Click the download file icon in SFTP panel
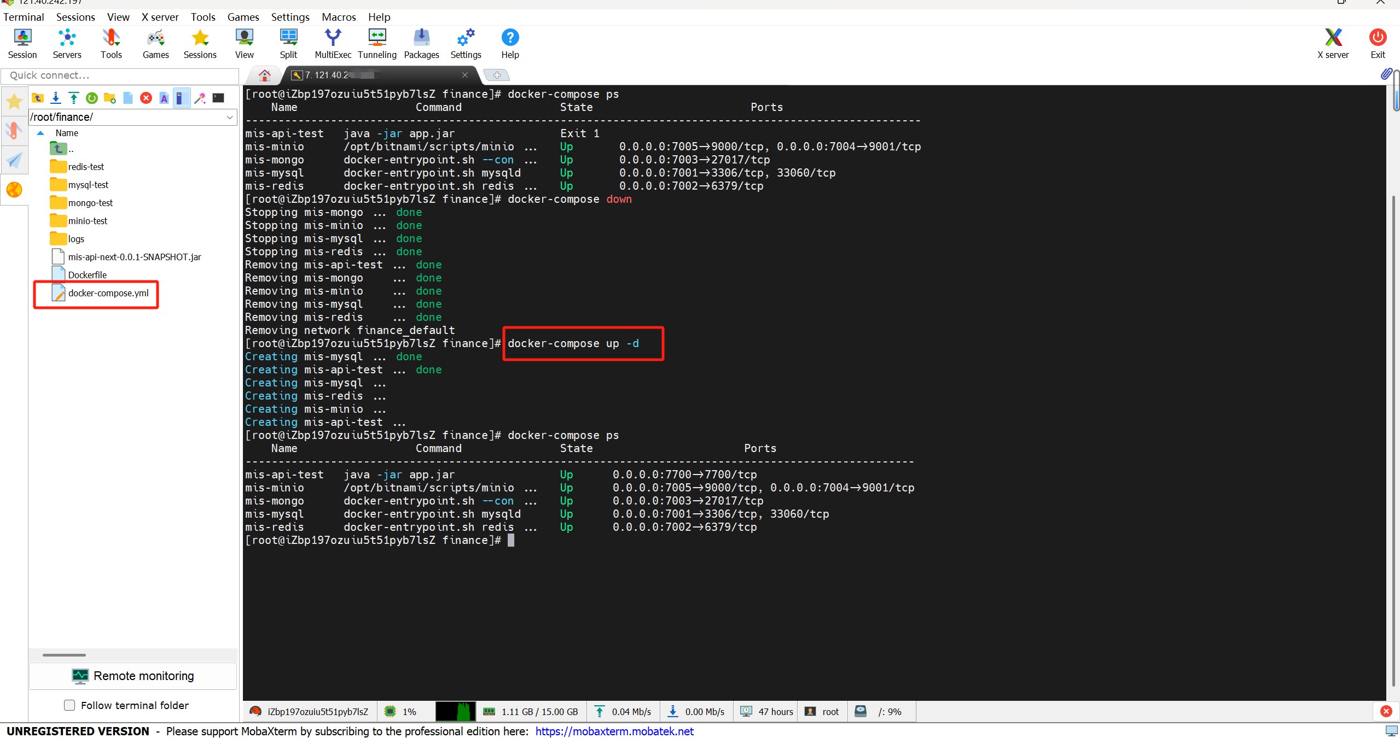Image resolution: width=1400 pixels, height=738 pixels. click(x=56, y=98)
